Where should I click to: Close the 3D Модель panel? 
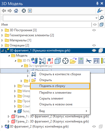pos(102,3)
